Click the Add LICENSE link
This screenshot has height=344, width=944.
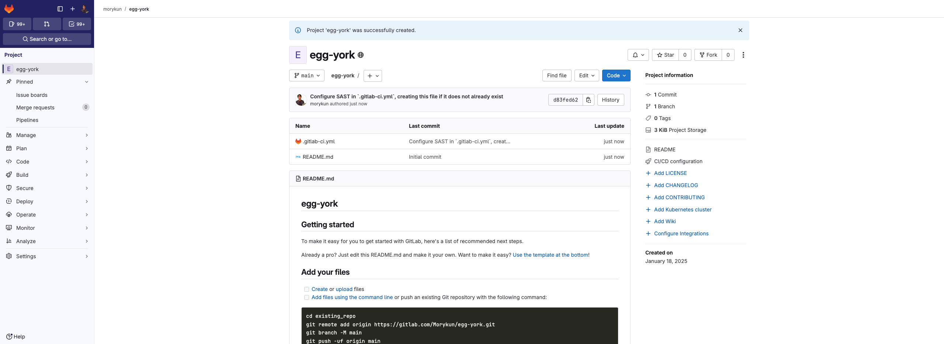click(670, 173)
